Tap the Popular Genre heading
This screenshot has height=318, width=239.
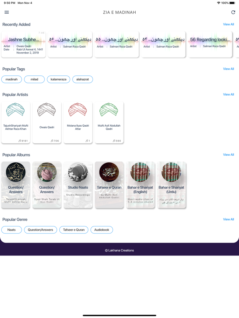click(x=15, y=219)
